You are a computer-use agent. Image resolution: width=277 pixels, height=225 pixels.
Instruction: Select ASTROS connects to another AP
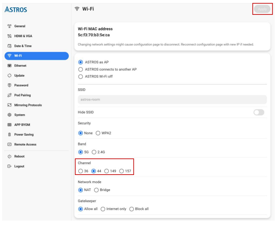tap(80, 69)
